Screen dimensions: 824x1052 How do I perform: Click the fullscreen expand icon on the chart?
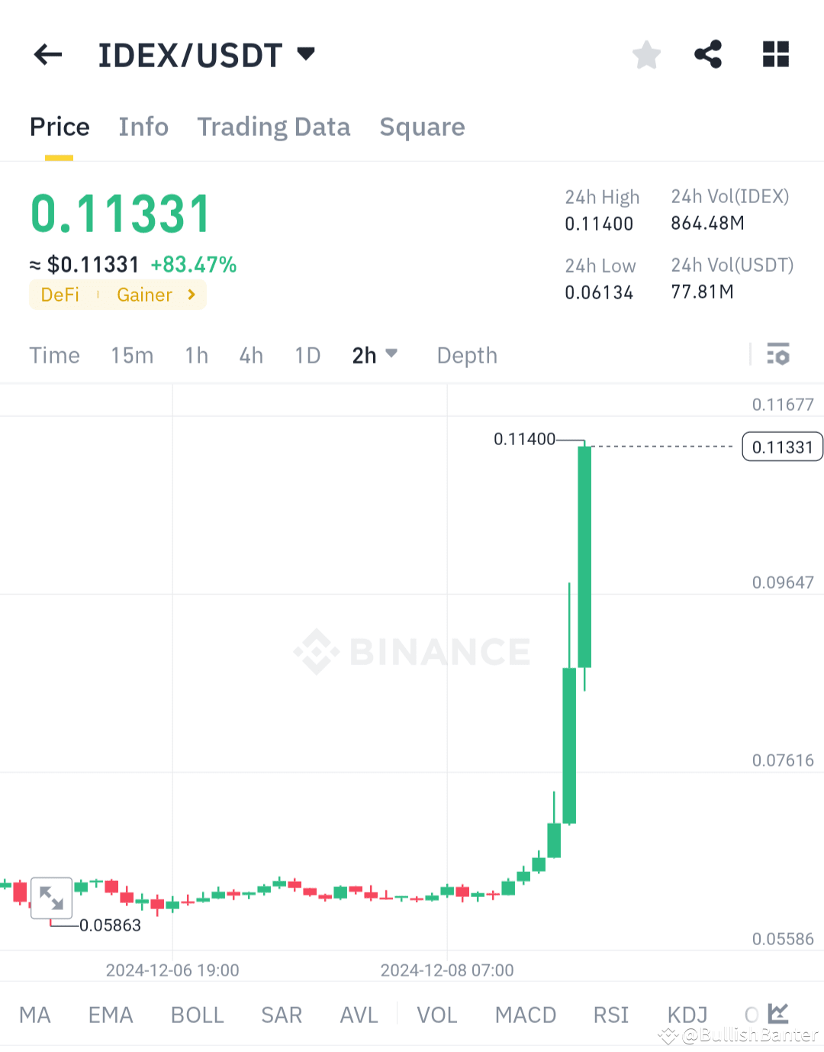51,898
